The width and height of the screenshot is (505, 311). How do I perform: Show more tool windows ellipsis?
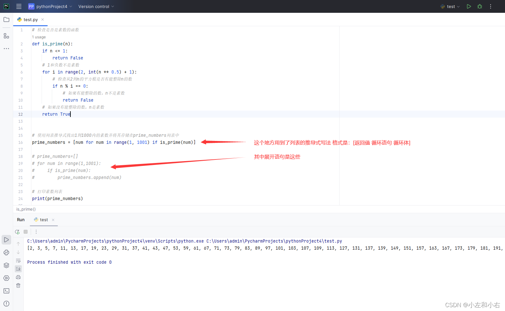click(x=6, y=49)
